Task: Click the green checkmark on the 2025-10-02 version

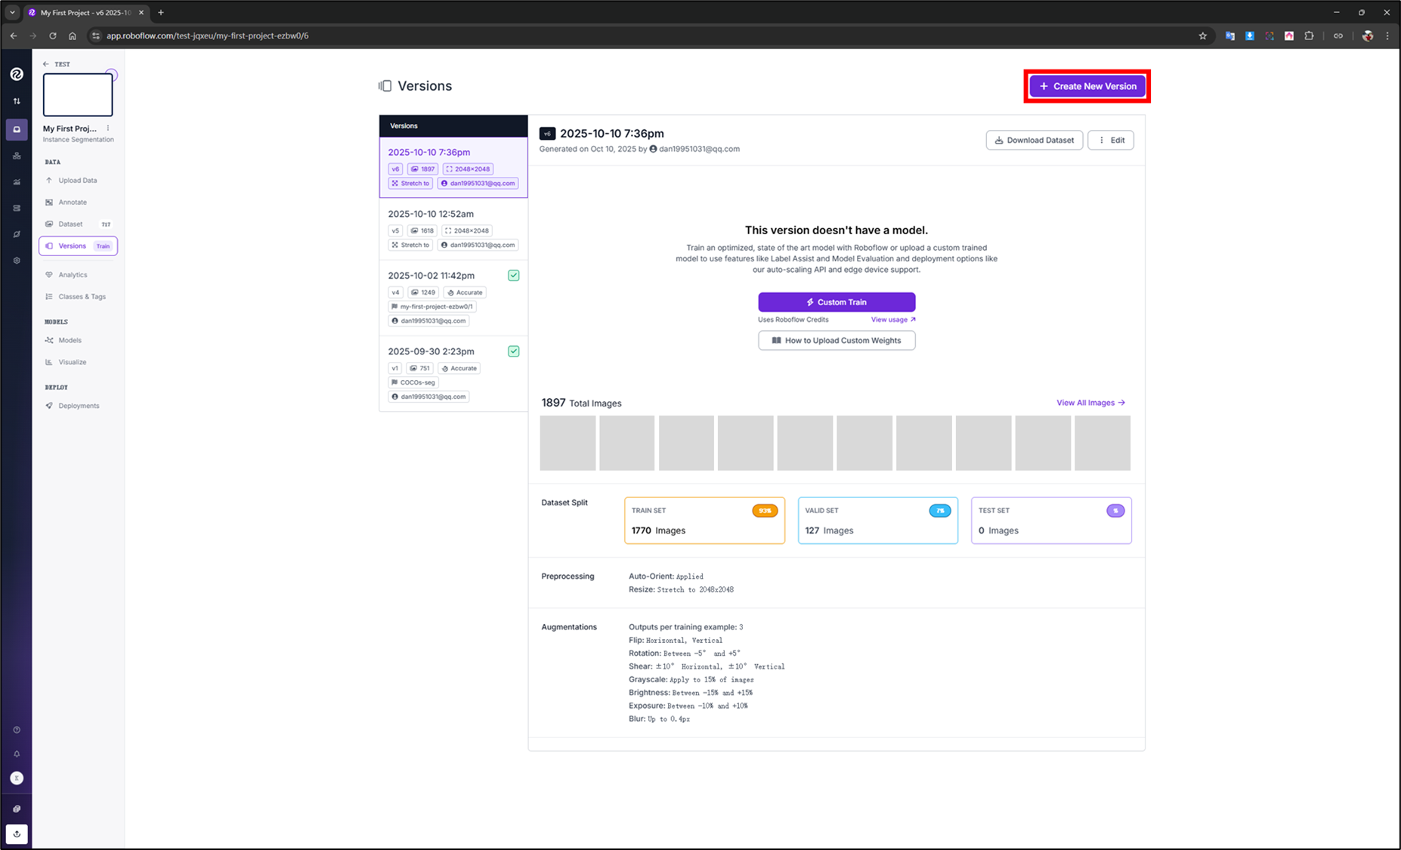Action: pyautogui.click(x=514, y=276)
